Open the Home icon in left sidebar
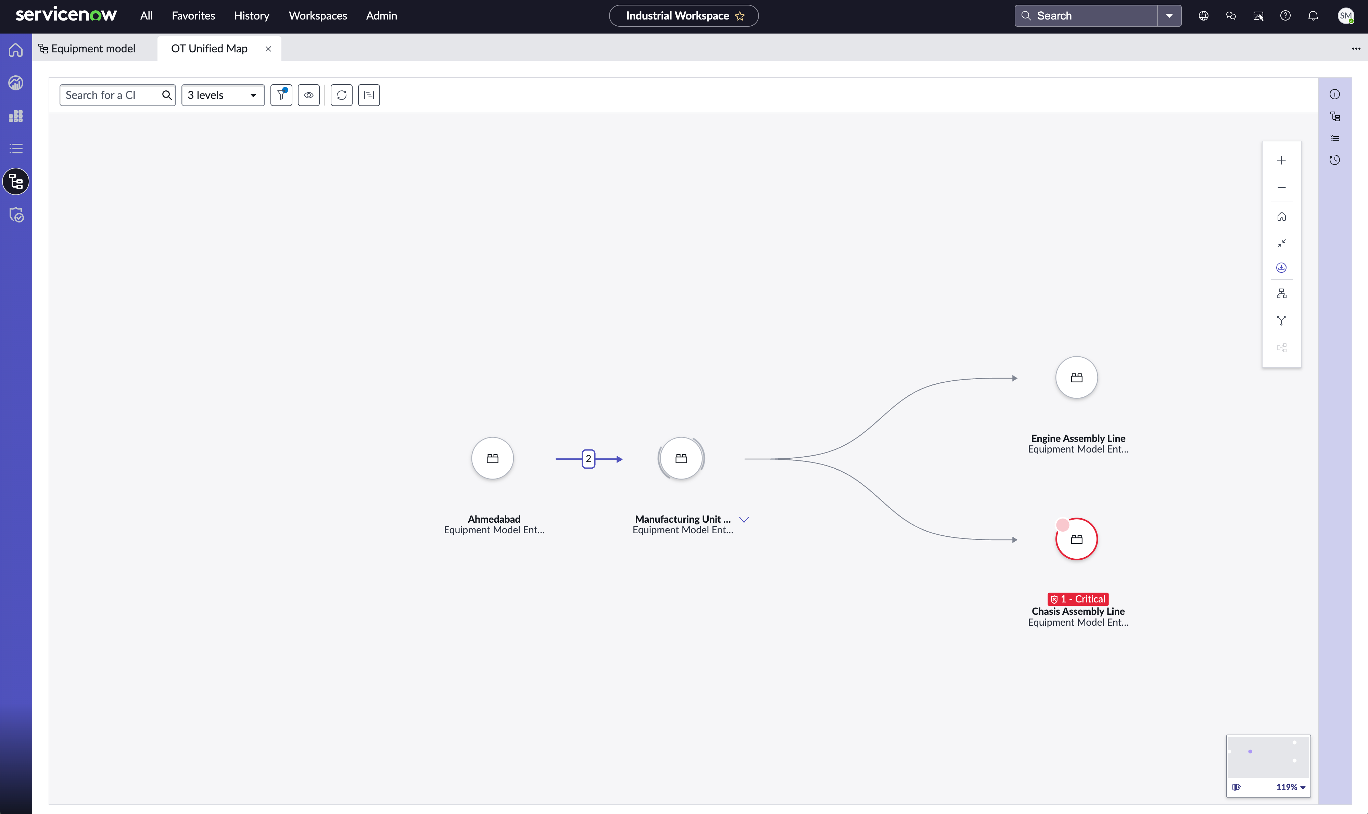 pyautogui.click(x=16, y=50)
